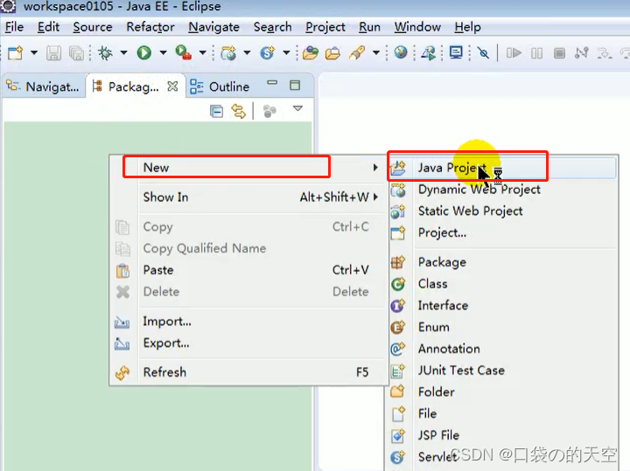Open the Navigate menu

pos(213,27)
